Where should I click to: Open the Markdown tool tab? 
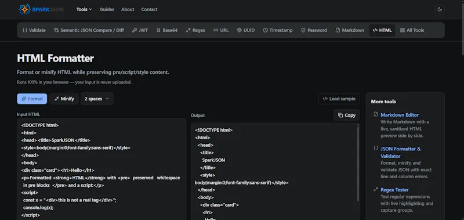pyautogui.click(x=350, y=30)
